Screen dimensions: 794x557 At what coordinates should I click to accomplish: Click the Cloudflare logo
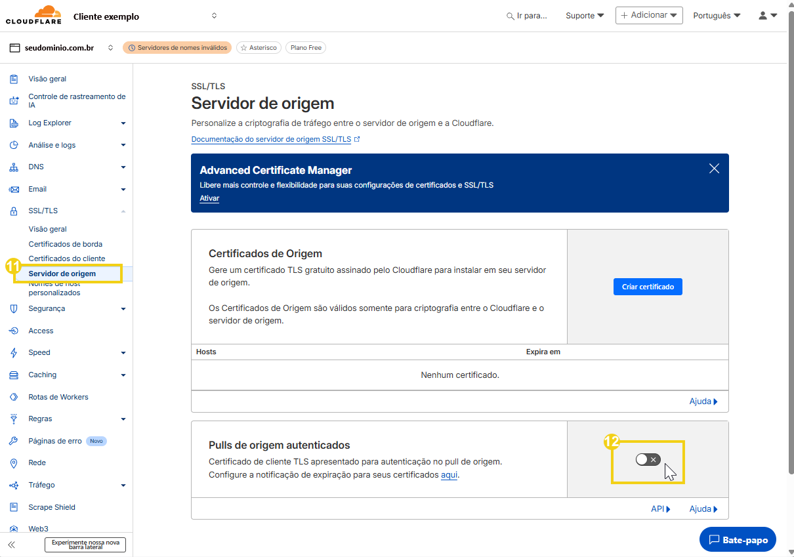[33, 14]
